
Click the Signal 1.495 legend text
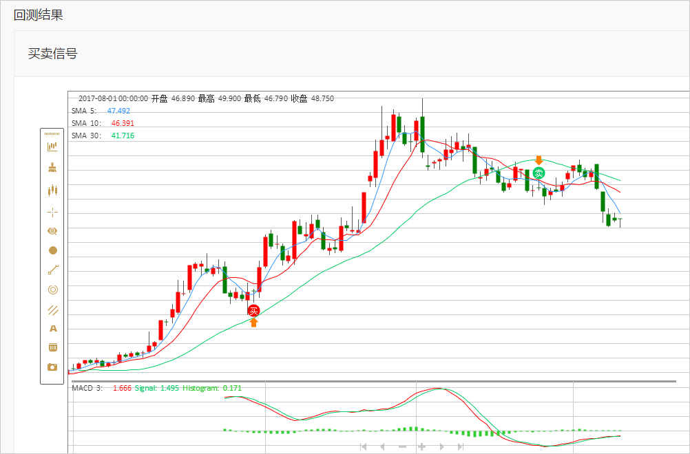click(x=156, y=388)
